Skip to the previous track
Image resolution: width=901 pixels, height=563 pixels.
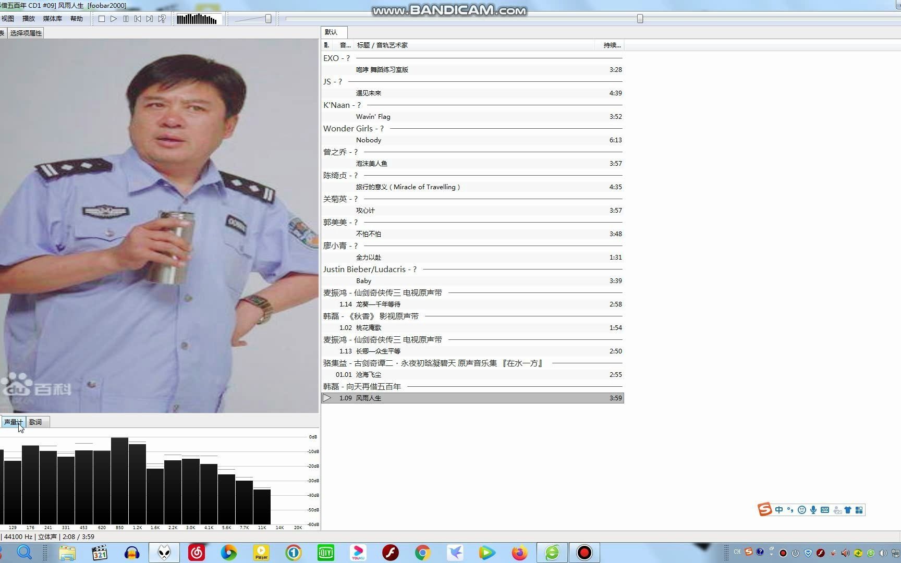coord(138,19)
